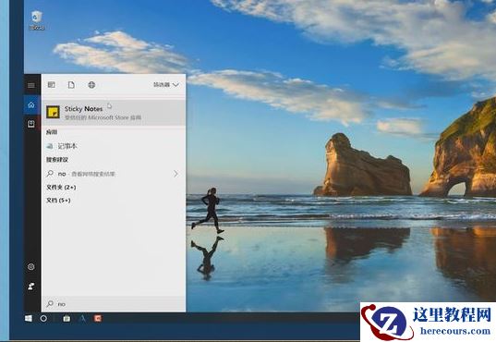This screenshot has width=496, height=342.
Task: Click the yellow Sticky Notes app icon
Action: 54,112
